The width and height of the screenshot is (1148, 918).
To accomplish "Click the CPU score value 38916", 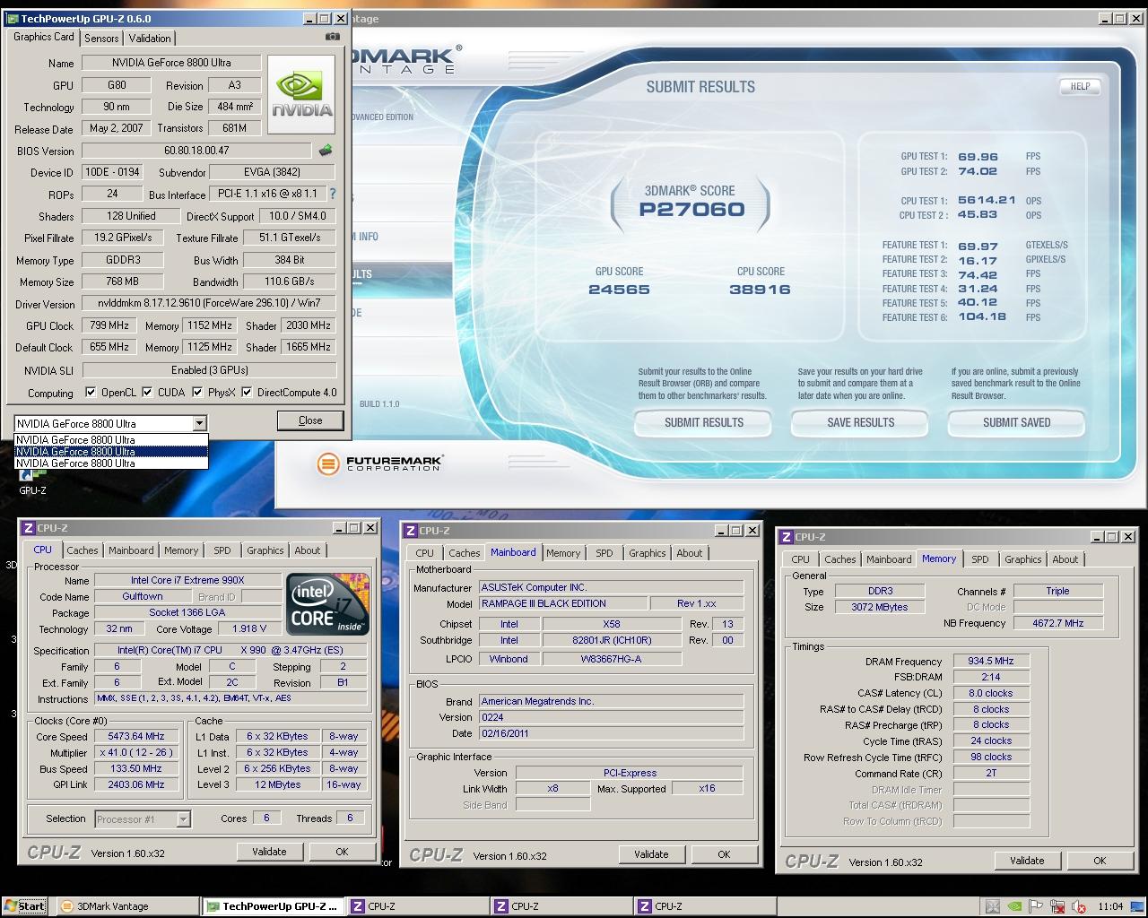I will click(x=760, y=289).
